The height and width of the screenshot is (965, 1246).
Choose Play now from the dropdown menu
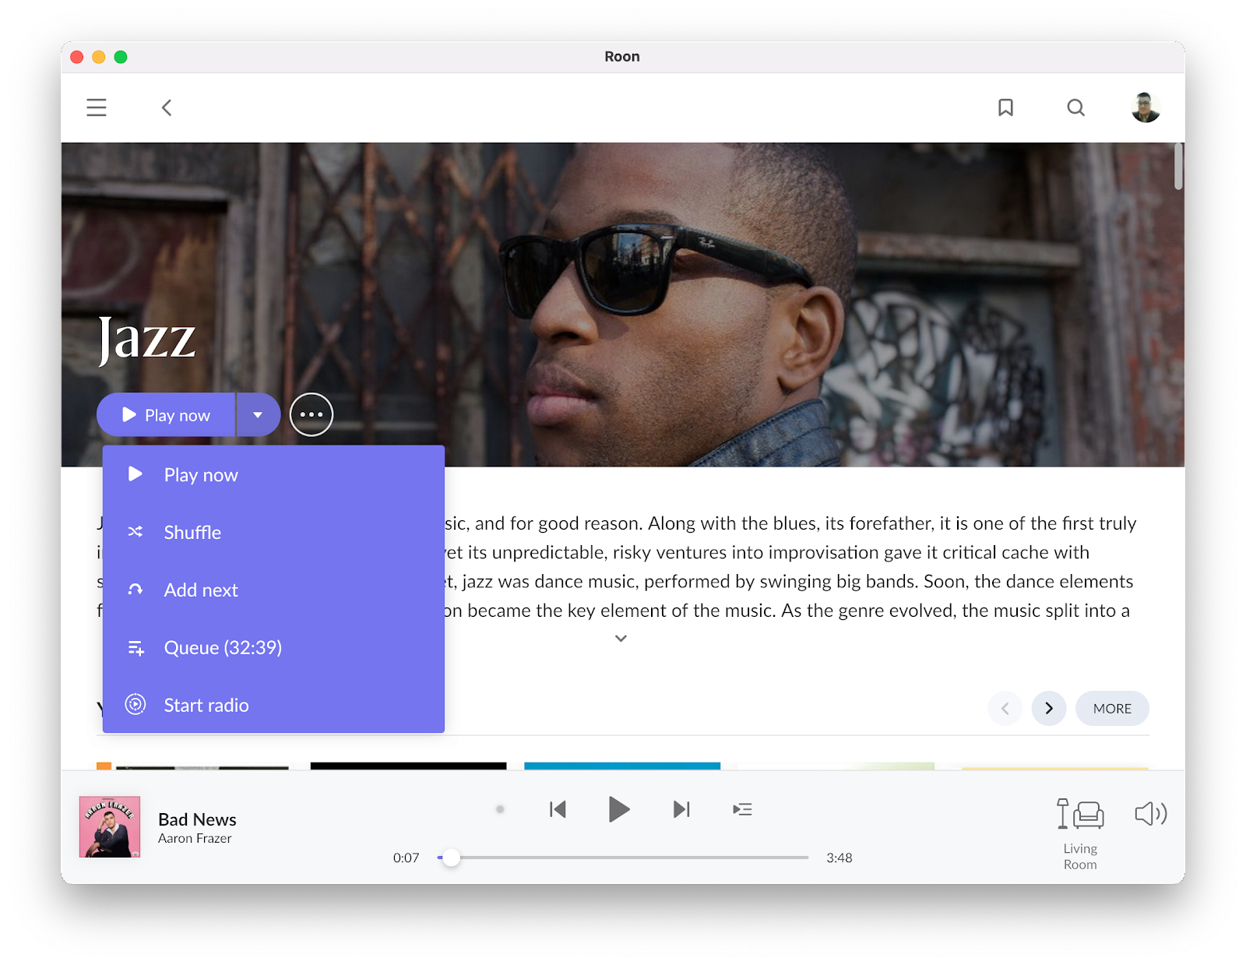273,474
